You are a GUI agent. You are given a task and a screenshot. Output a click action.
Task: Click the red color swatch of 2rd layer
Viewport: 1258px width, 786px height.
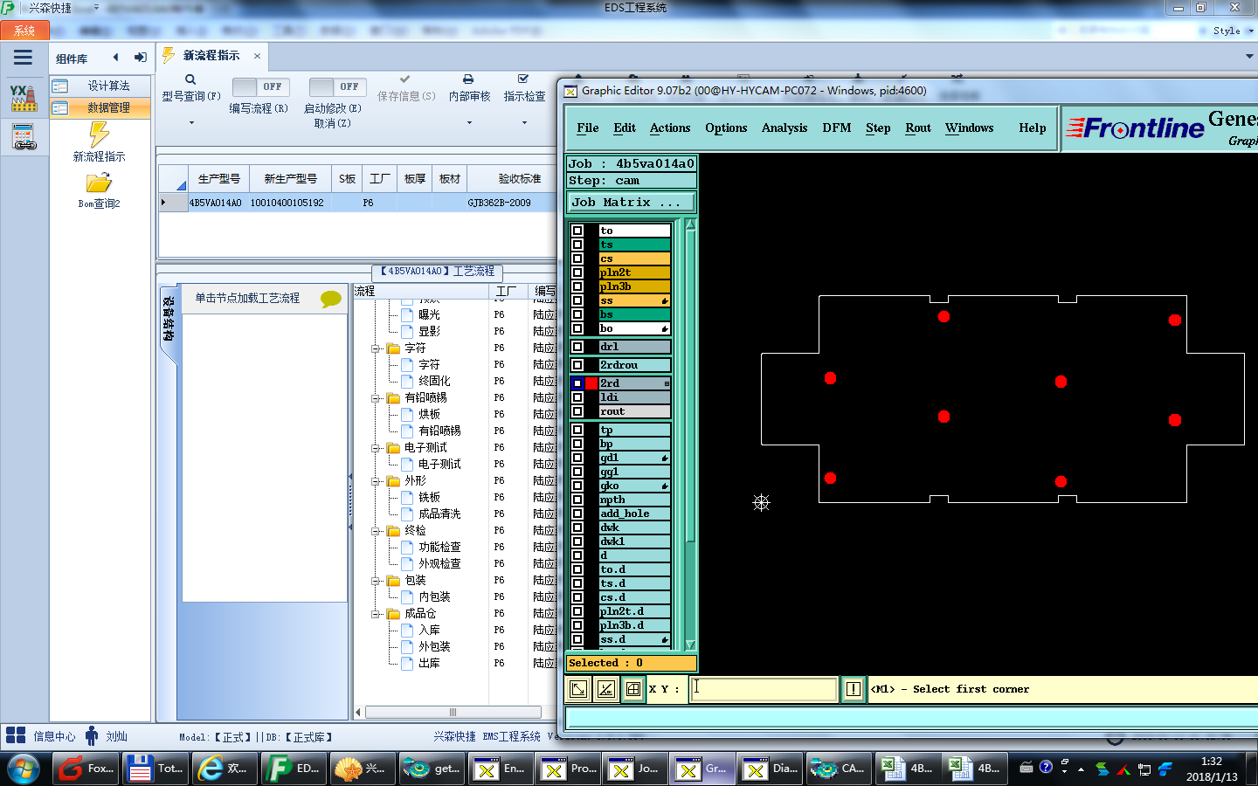[591, 383]
